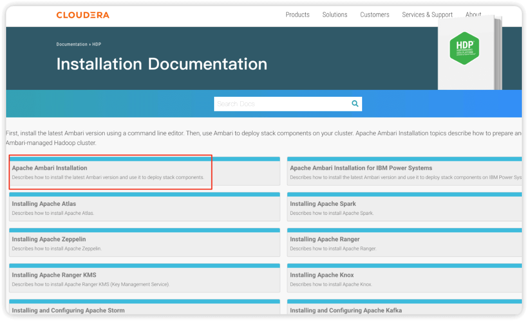Open Installing Apache Ranger card
Viewport: 528px width, 321px height.
[405, 242]
